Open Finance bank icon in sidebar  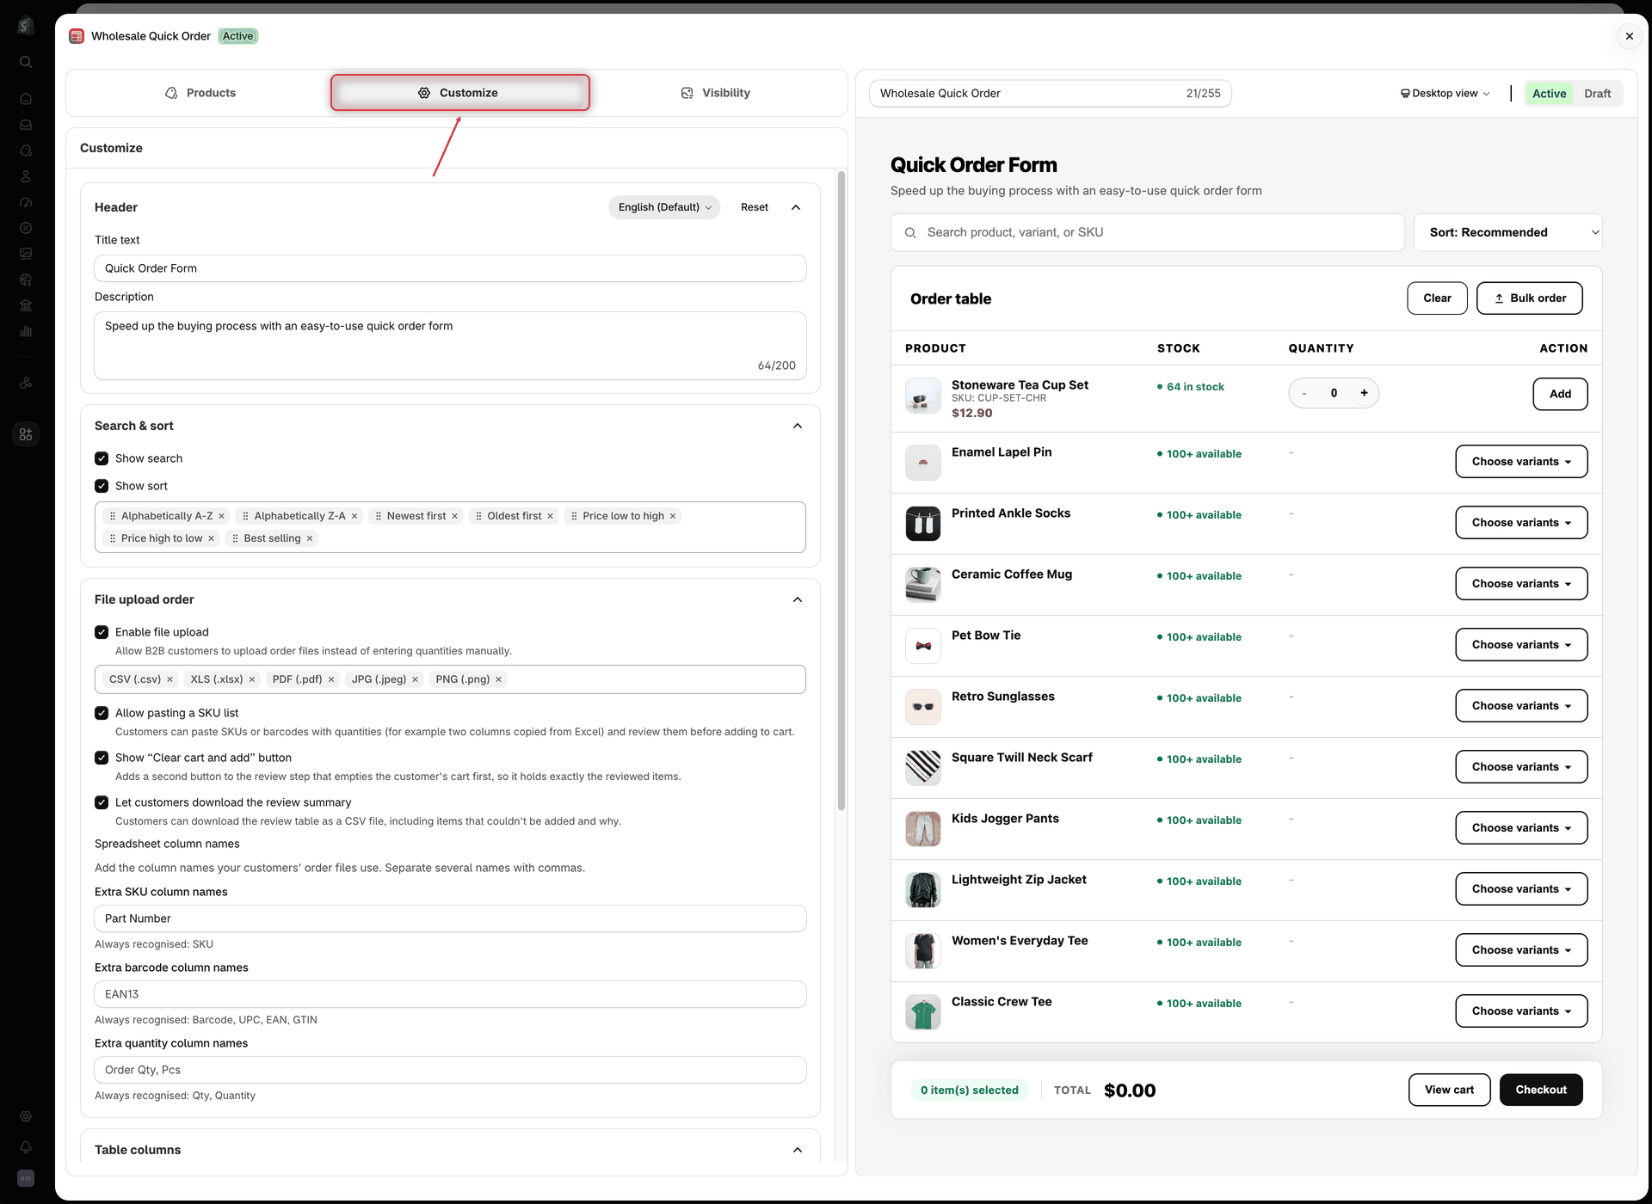(26, 305)
